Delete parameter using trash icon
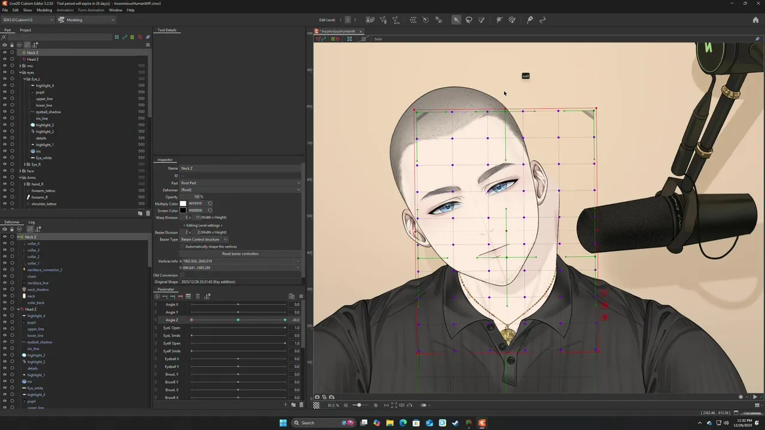The image size is (765, 430). tap(301, 405)
